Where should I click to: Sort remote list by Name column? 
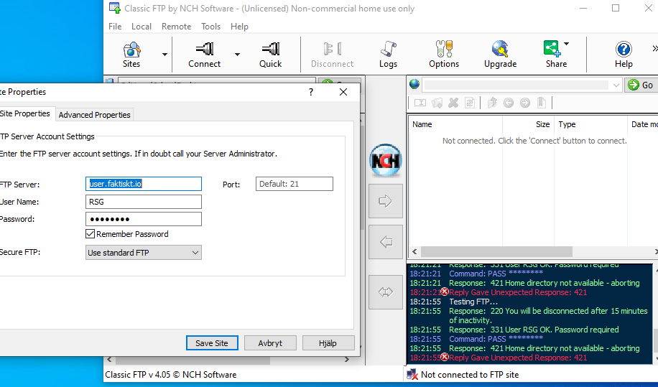coord(455,124)
